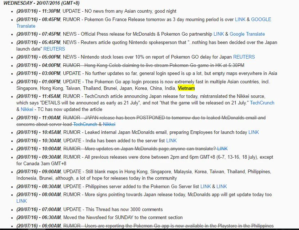Click the highlighted word "Vietnam"
Image resolution: width=299 pixels, height=230 pixels.
click(186, 88)
